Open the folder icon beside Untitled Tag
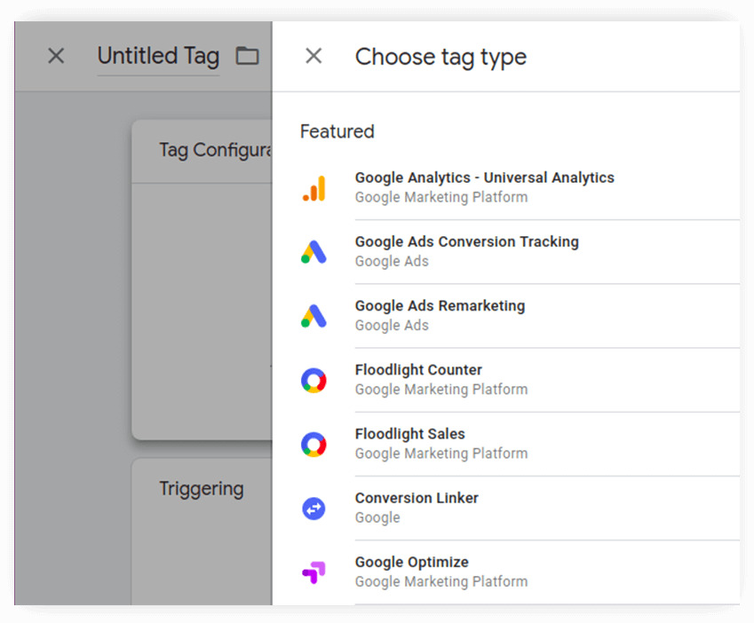This screenshot has height=623, width=754. (x=247, y=55)
